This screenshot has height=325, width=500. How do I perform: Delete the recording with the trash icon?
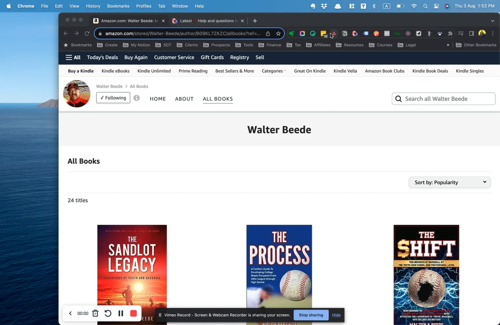click(95, 313)
